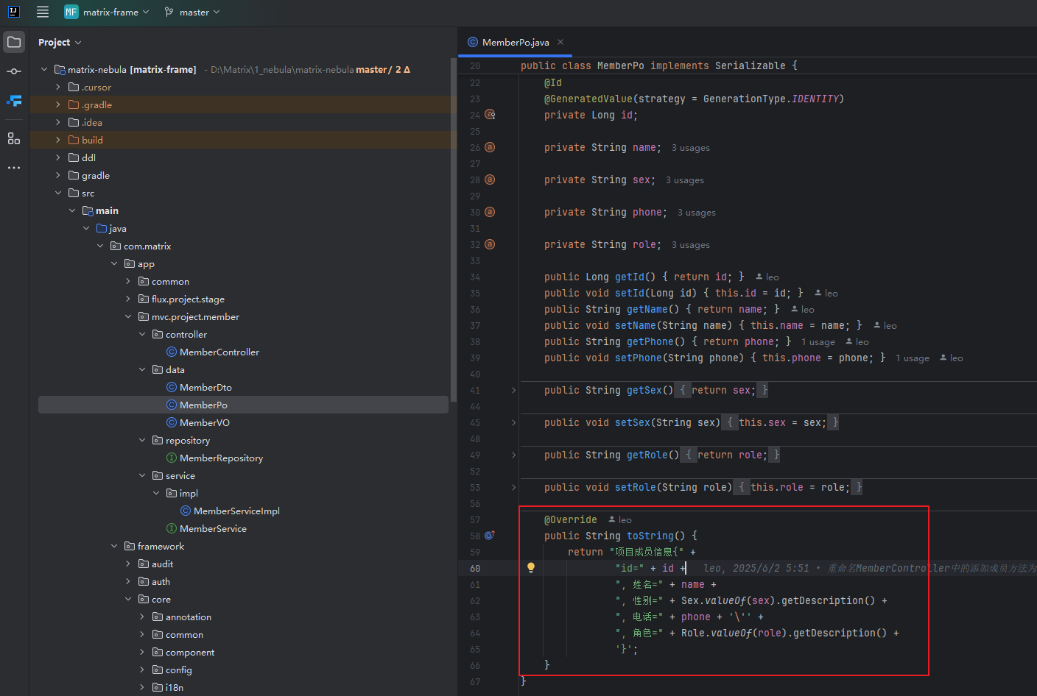Select the MemberPo.java editor tab
1037x696 pixels.
click(515, 43)
